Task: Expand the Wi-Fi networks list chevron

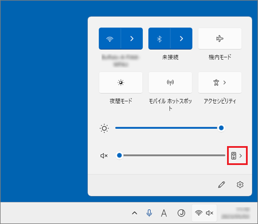Action: click(x=132, y=39)
